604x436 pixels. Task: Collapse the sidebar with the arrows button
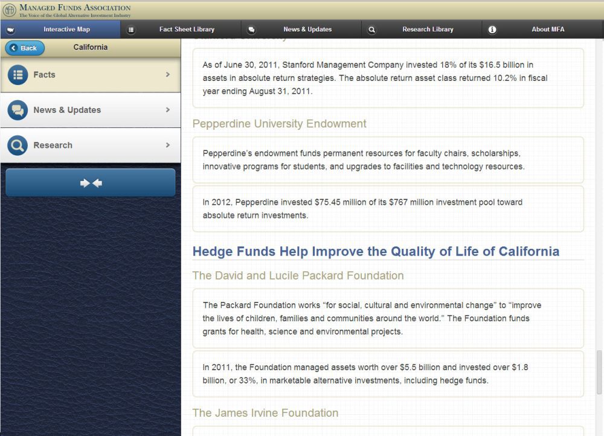tap(91, 182)
